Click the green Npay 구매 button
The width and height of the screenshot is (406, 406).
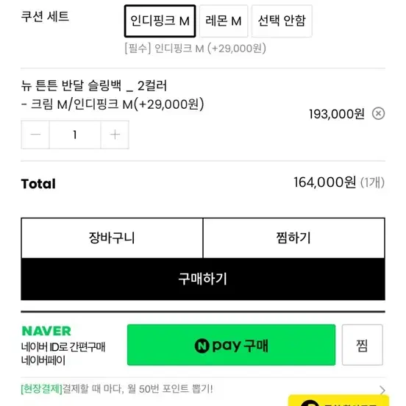(231, 345)
